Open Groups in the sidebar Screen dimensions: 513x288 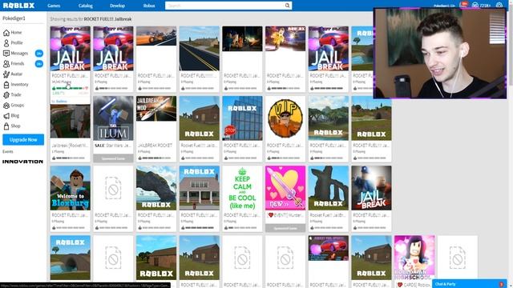pos(14,105)
